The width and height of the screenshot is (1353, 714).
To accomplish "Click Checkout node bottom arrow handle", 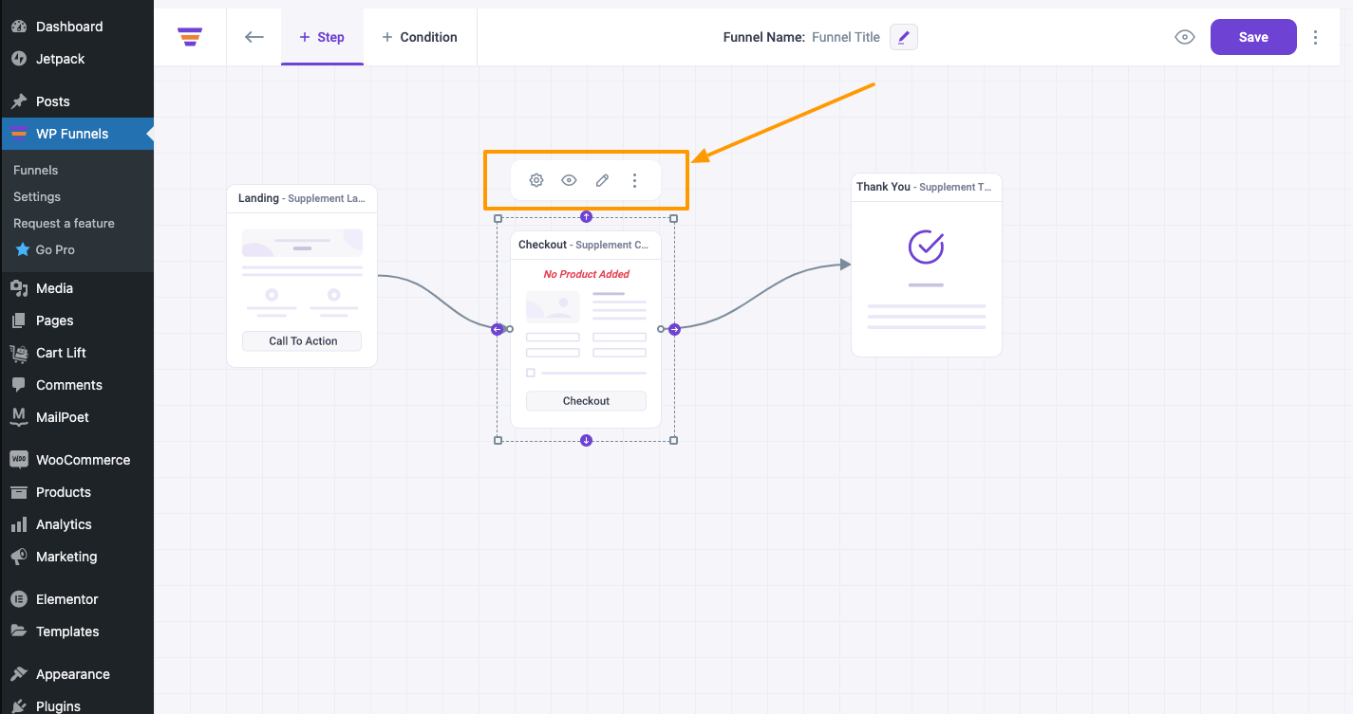I will (586, 440).
